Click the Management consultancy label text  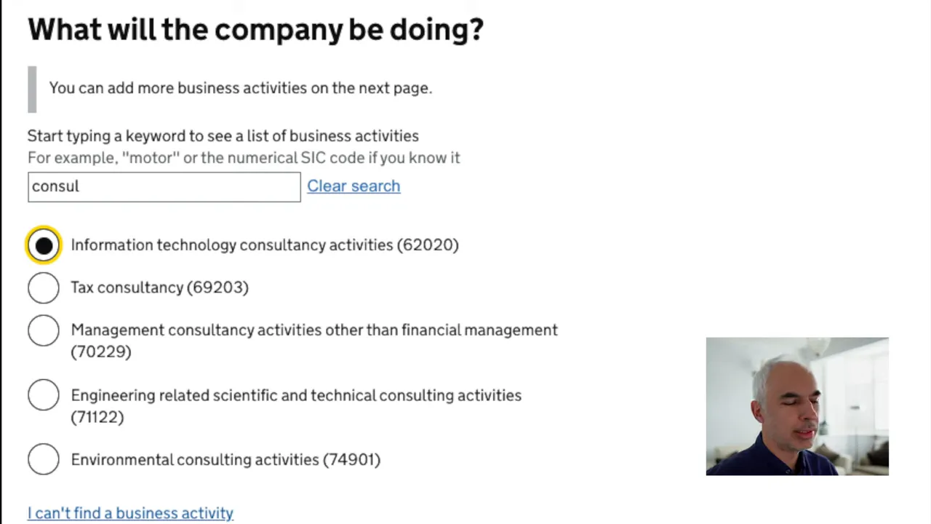pos(313,330)
